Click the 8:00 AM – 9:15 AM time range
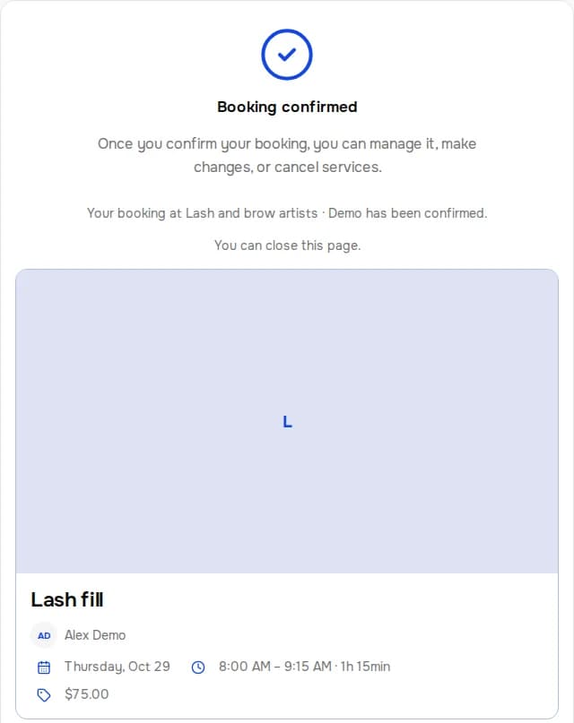This screenshot has width=574, height=723. pyautogui.click(x=275, y=667)
